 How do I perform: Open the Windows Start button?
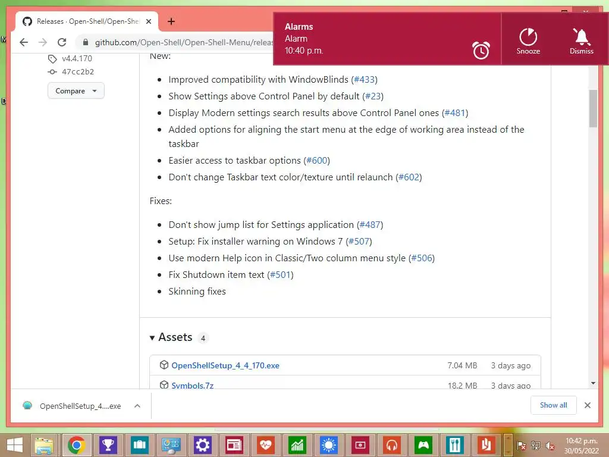coord(15,445)
